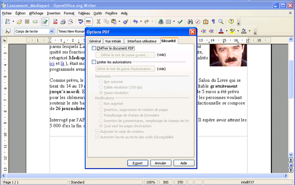Viewport: 295px width, 185px height.
Task: Export directly as PDF icon
Action: pos(55,22)
